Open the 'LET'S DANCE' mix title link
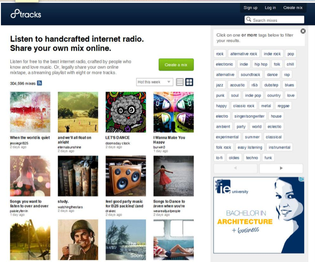The image size is (315, 262). click(x=118, y=138)
